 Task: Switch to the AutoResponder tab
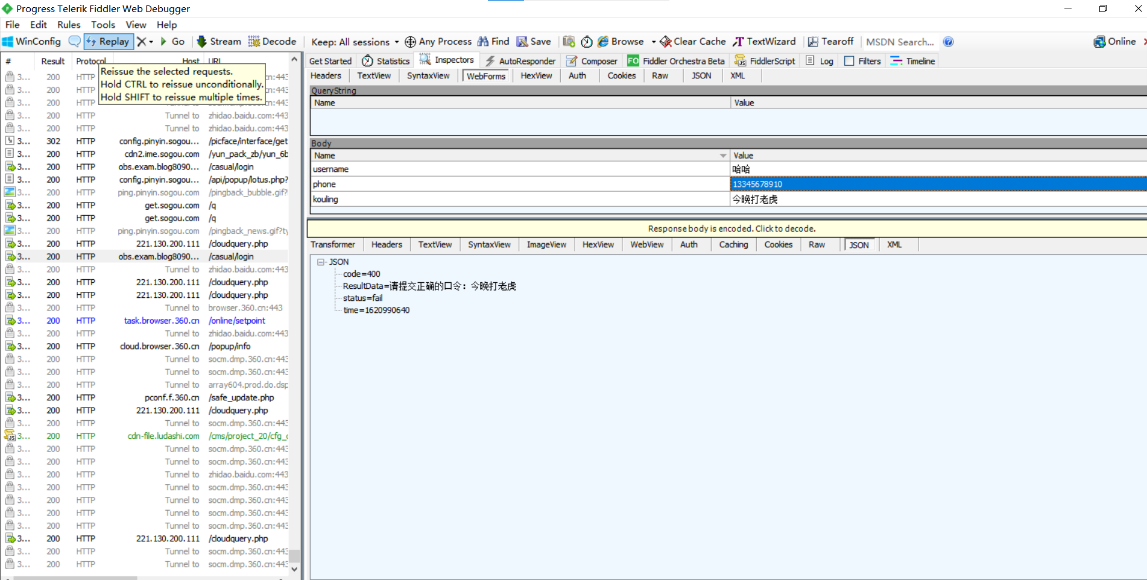click(520, 61)
